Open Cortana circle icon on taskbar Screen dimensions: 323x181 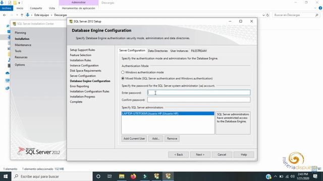point(98,176)
